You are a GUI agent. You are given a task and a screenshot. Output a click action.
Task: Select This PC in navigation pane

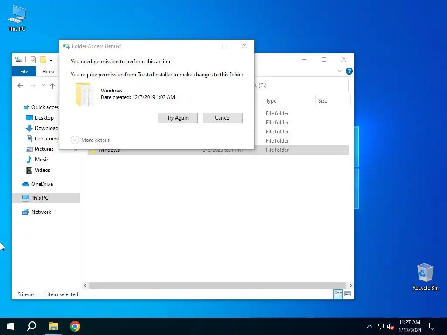pyautogui.click(x=46, y=198)
